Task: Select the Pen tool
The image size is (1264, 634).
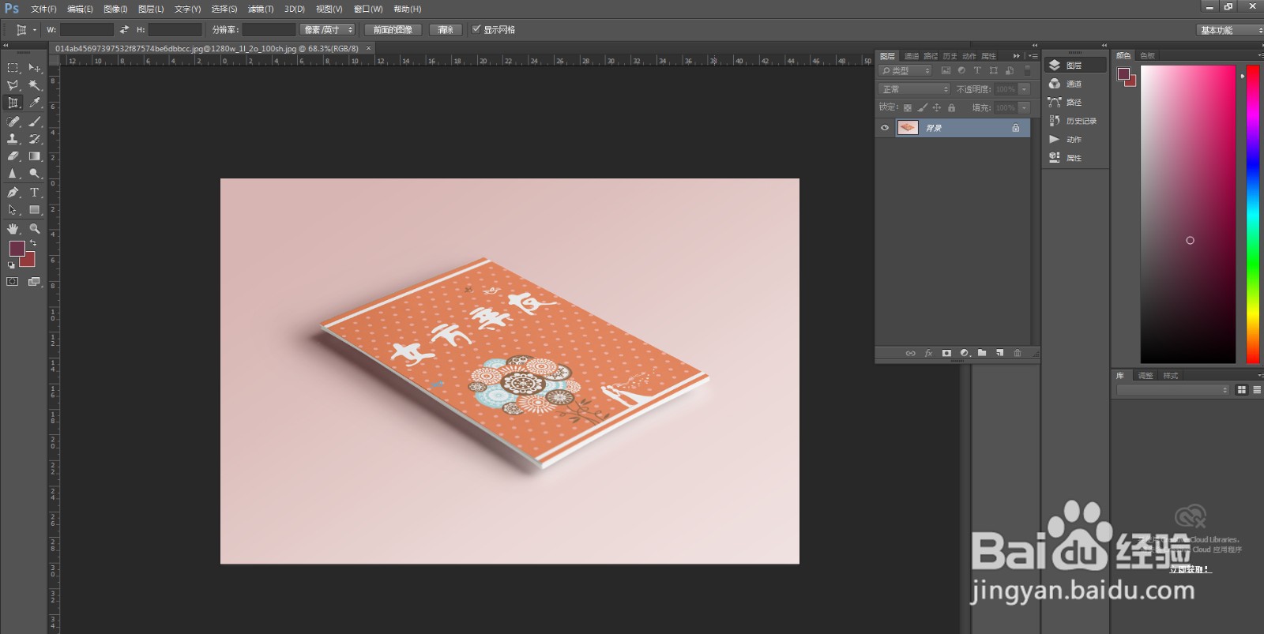Action: (x=13, y=192)
